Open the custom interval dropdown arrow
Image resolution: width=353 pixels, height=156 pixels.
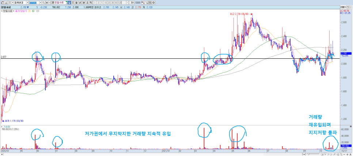click(x=128, y=3)
